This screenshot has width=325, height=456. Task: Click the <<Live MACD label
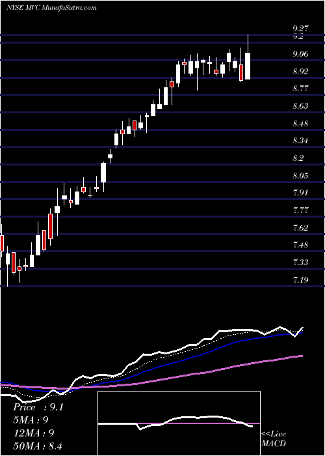[274, 438]
